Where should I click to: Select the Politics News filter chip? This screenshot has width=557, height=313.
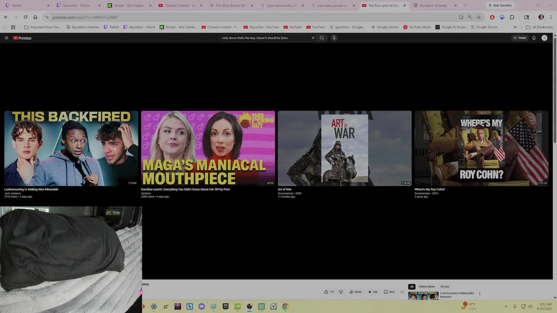pyautogui.click(x=426, y=286)
